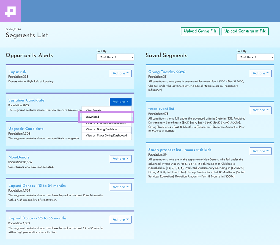The height and width of the screenshot is (245, 280).
Task: Click the text Population: 233
Action: tap(18, 77)
